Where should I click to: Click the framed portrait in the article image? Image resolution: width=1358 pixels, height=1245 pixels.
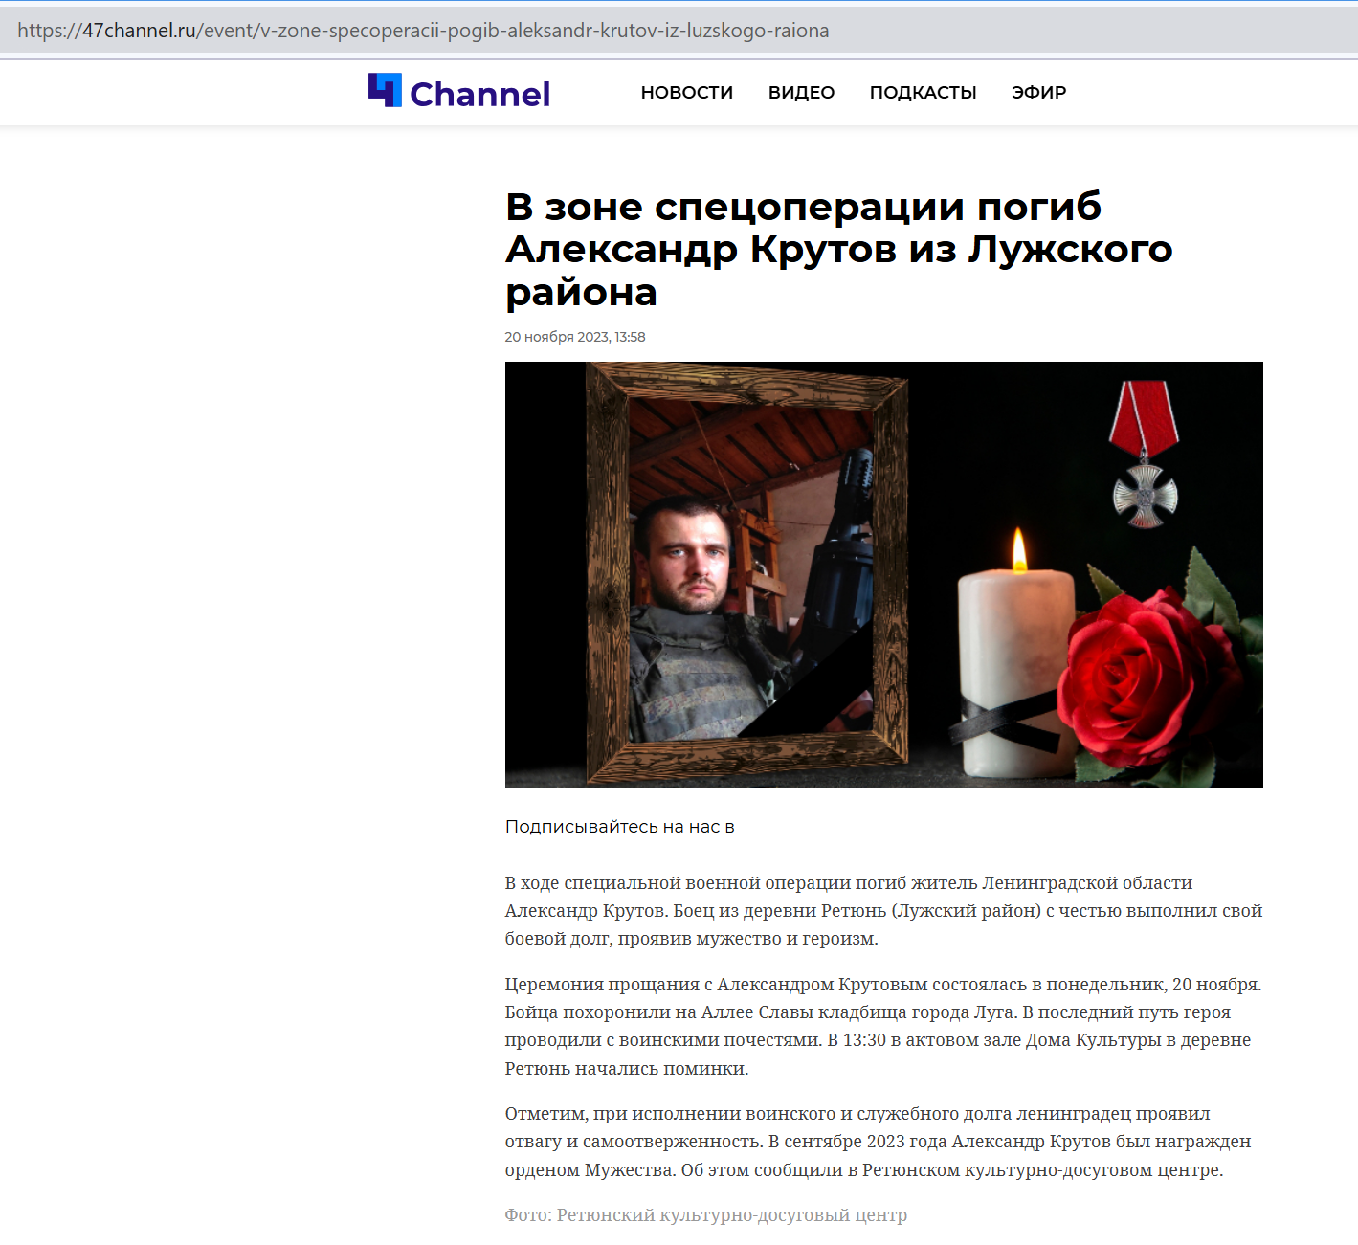point(746,574)
